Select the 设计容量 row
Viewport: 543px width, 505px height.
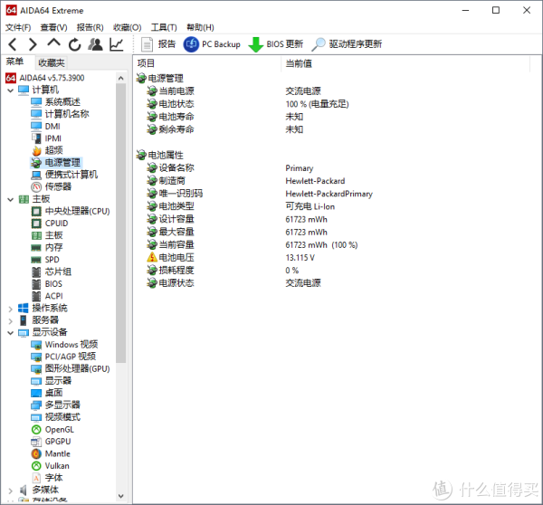tap(237, 219)
